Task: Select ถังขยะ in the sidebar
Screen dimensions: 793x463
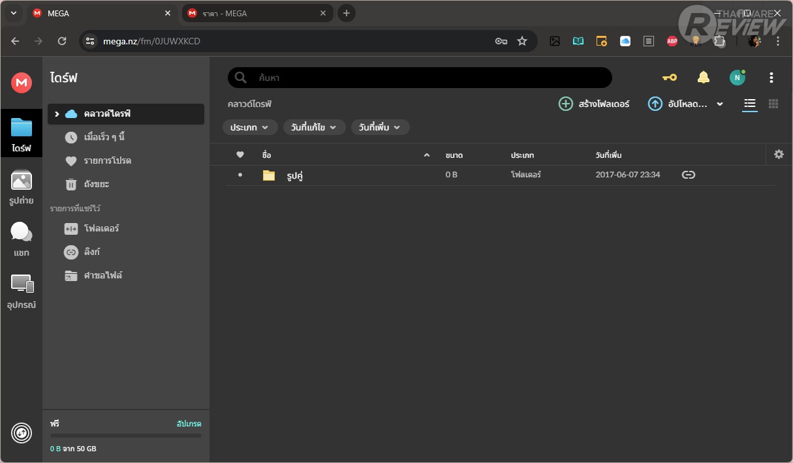Action: [x=96, y=184]
